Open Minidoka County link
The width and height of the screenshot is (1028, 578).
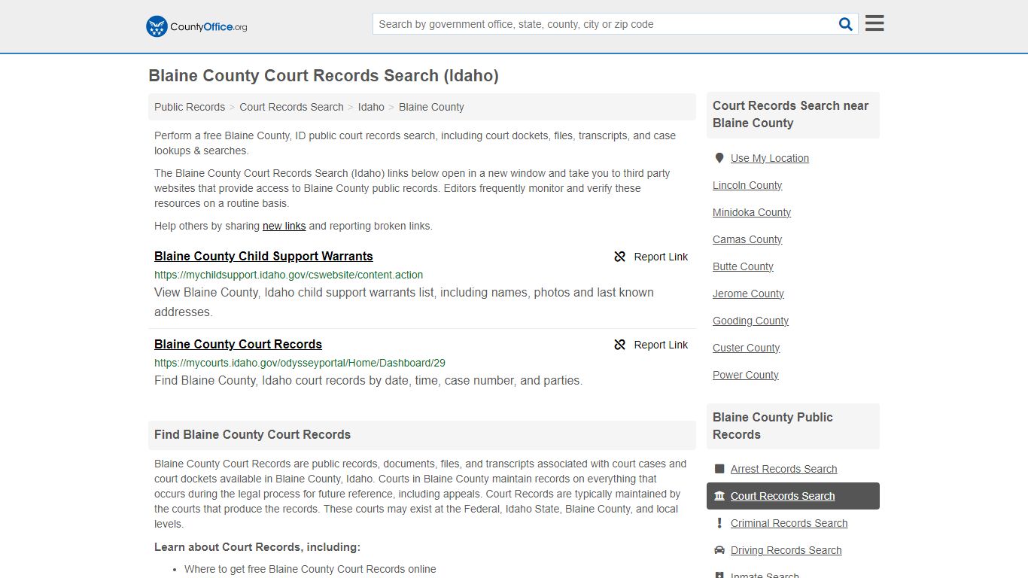[752, 212]
